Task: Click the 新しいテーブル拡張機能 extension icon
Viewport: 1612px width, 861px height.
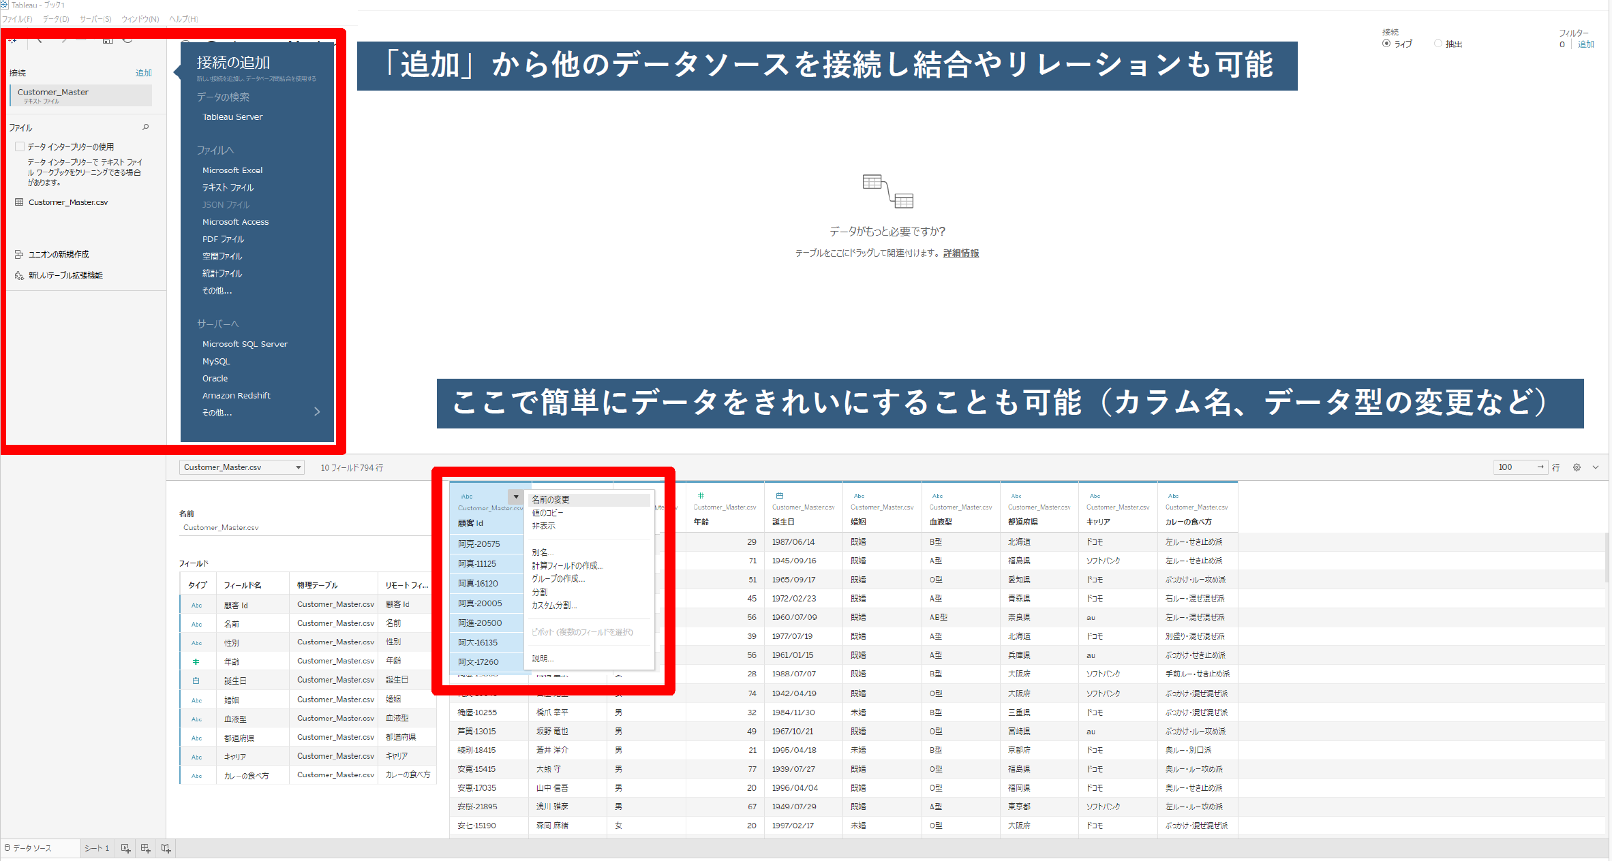Action: click(19, 275)
